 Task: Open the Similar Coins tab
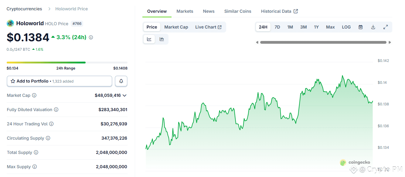pos(238,11)
